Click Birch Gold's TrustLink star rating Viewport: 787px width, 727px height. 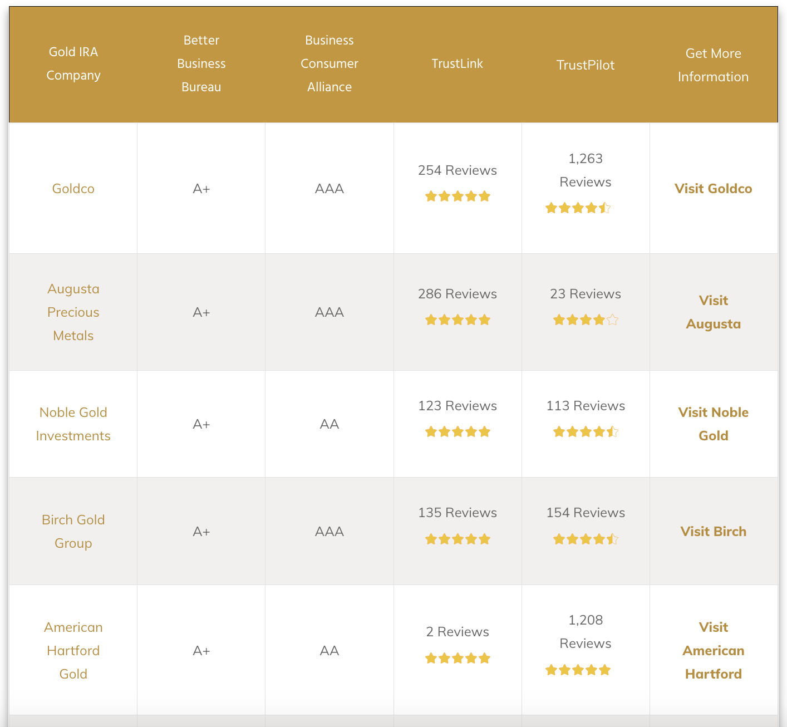(x=458, y=539)
